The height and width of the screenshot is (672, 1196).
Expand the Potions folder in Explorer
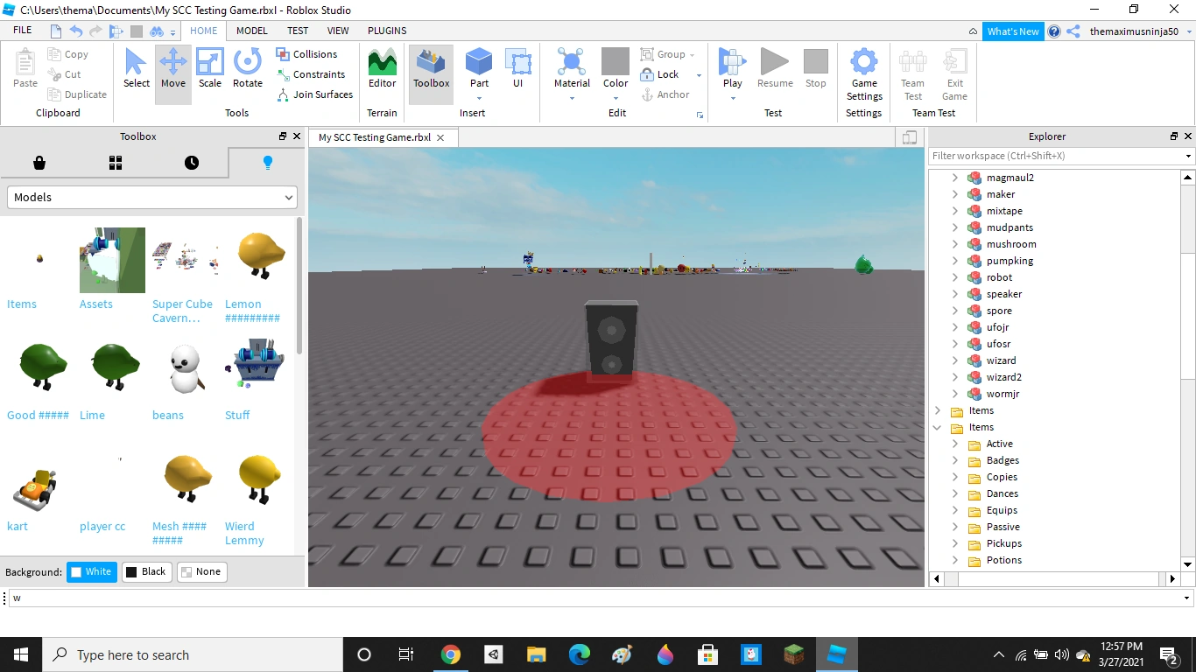coord(954,560)
